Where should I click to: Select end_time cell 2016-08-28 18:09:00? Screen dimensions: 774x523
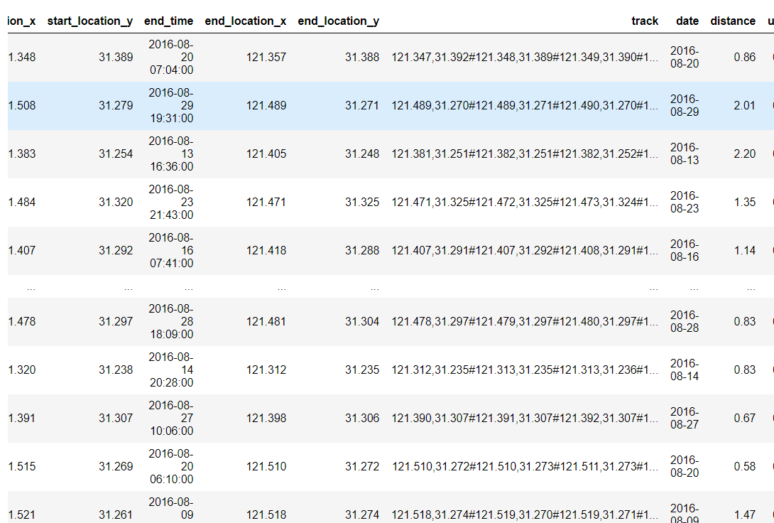[x=171, y=321]
